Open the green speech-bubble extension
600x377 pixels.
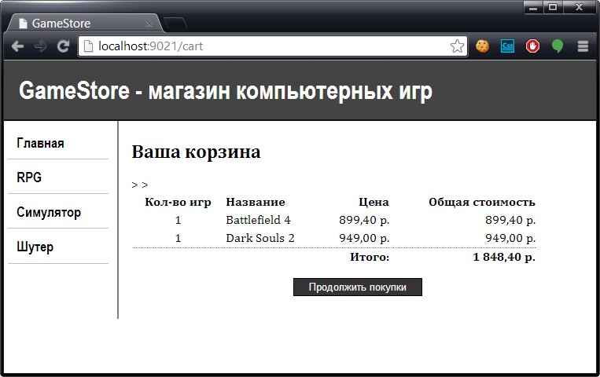coord(558,46)
